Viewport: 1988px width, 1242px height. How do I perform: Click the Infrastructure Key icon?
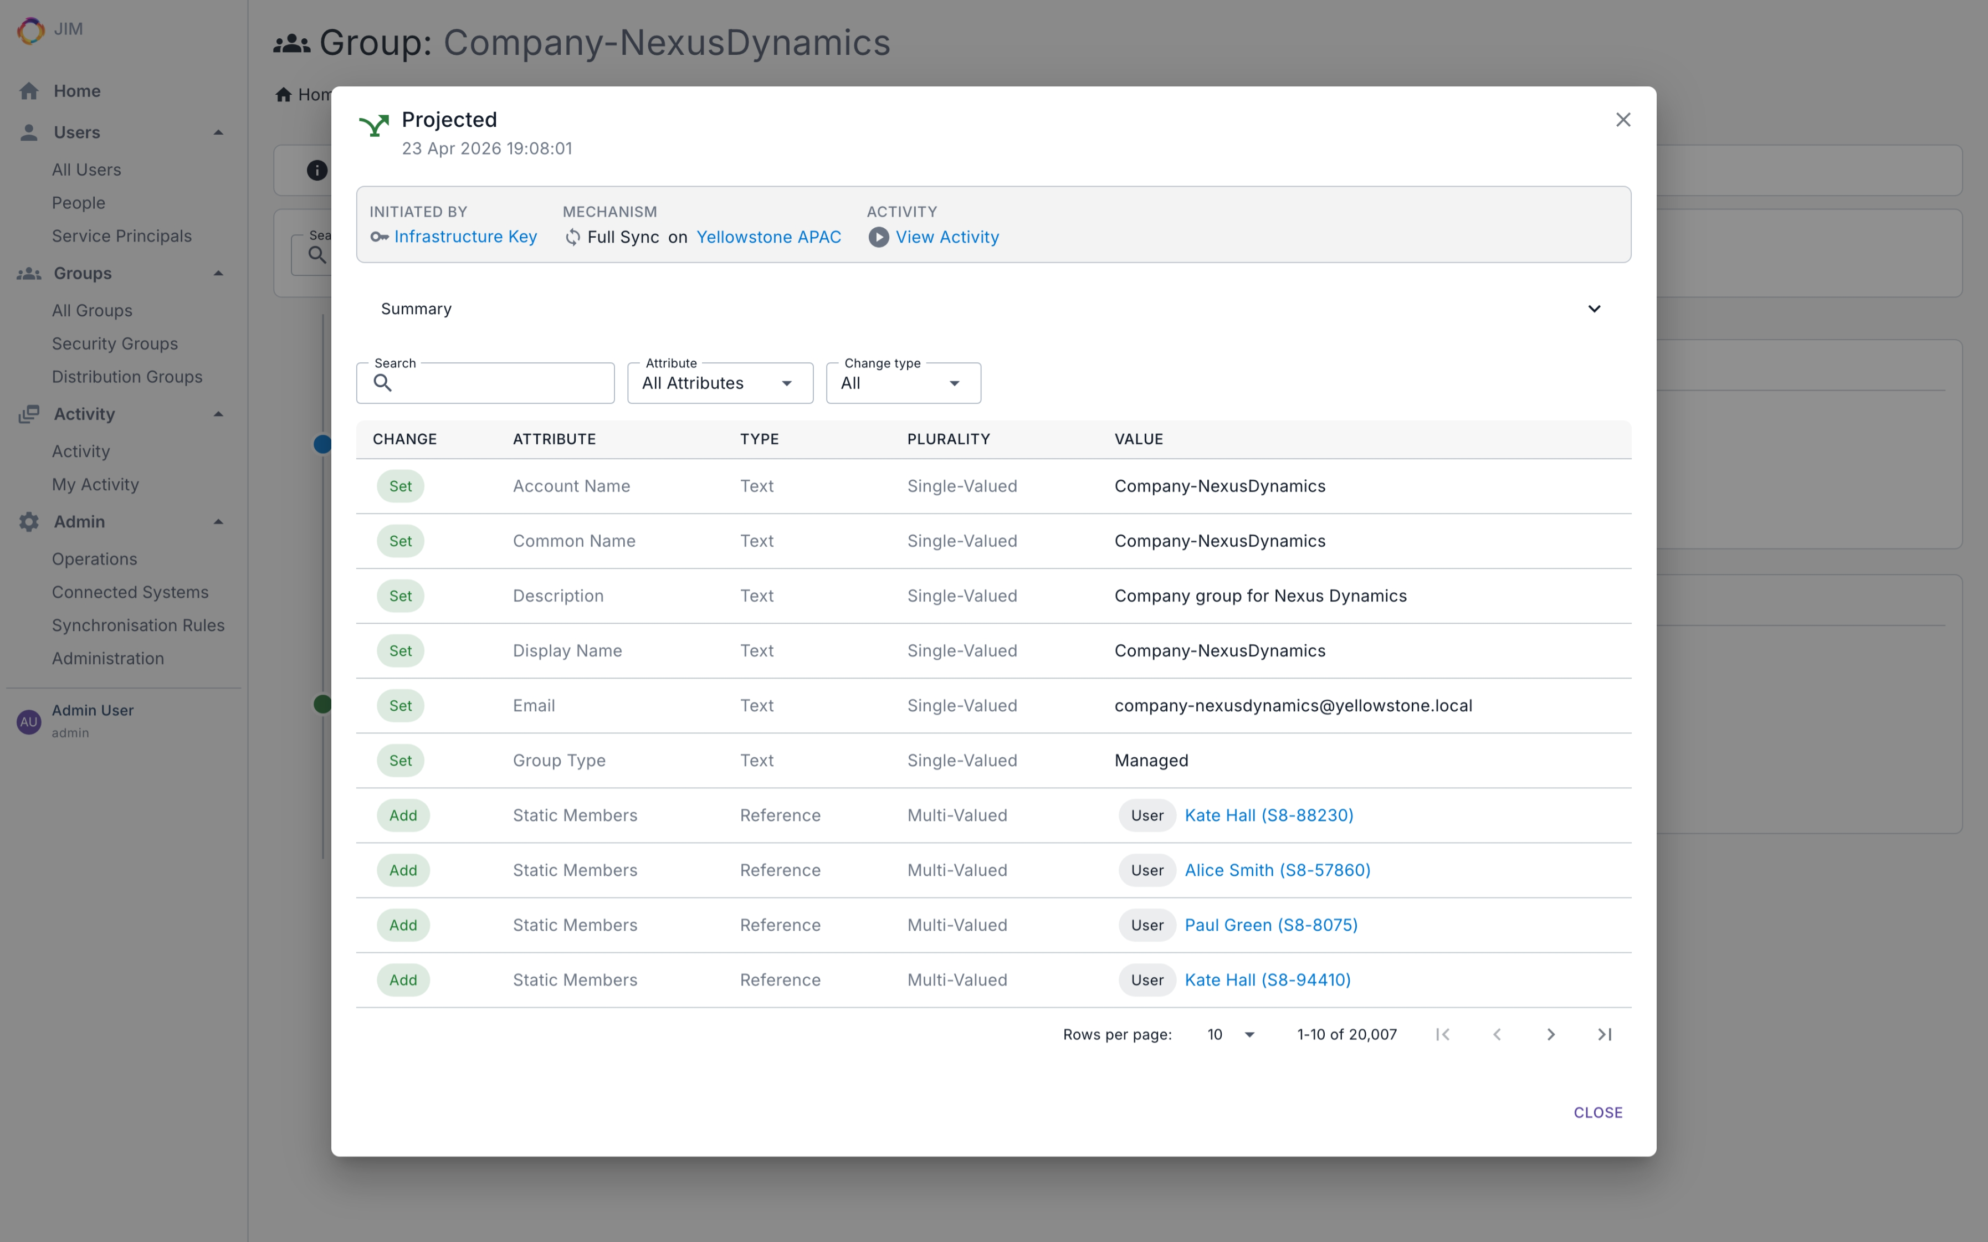coord(378,238)
